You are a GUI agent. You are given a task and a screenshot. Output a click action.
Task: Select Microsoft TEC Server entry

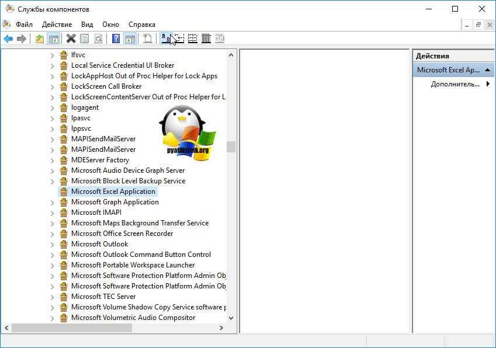103,297
